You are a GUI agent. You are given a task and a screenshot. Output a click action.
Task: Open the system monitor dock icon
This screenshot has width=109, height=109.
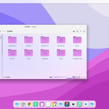48,104
